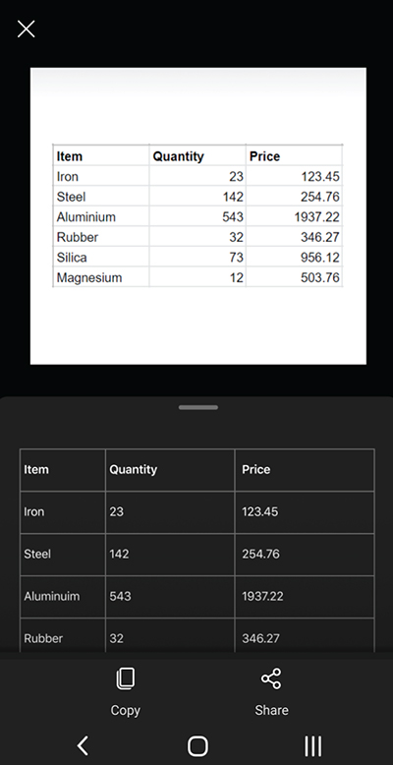393x765 pixels.
Task: Select the extracted Item header cell
Action: (63, 470)
